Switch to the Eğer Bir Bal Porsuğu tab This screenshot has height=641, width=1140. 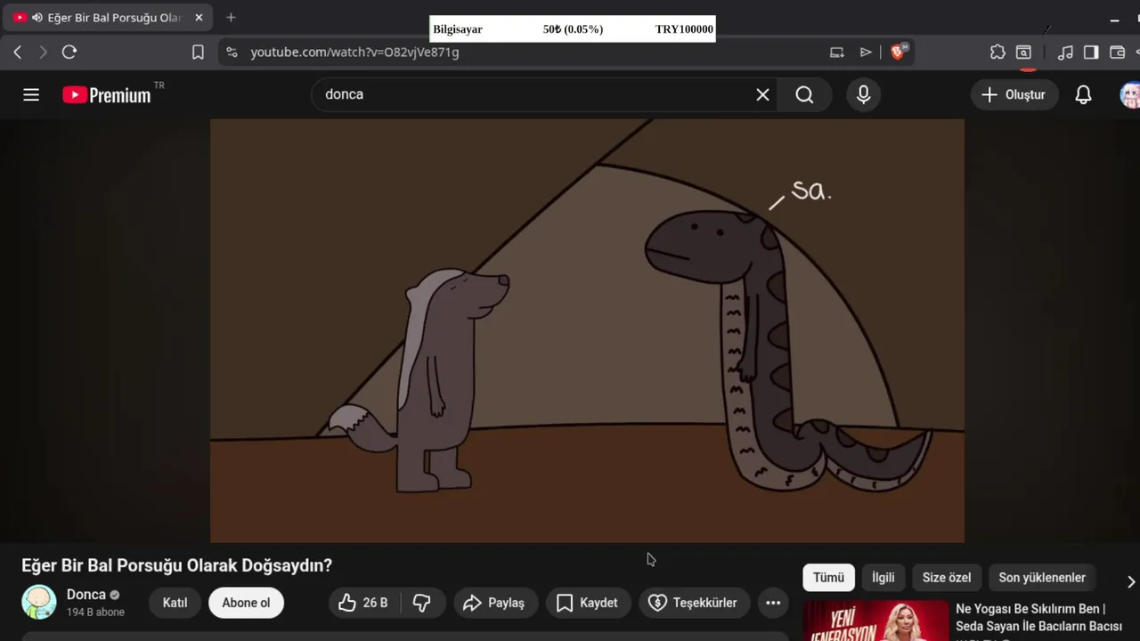coord(107,18)
